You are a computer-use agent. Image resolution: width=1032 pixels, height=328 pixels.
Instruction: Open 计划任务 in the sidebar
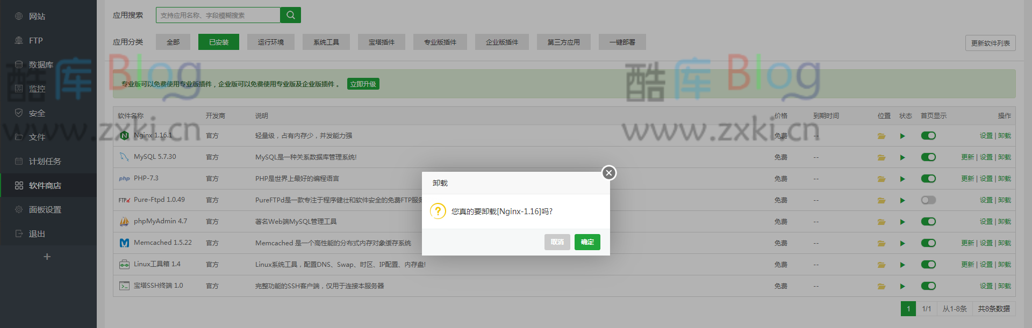click(x=48, y=161)
